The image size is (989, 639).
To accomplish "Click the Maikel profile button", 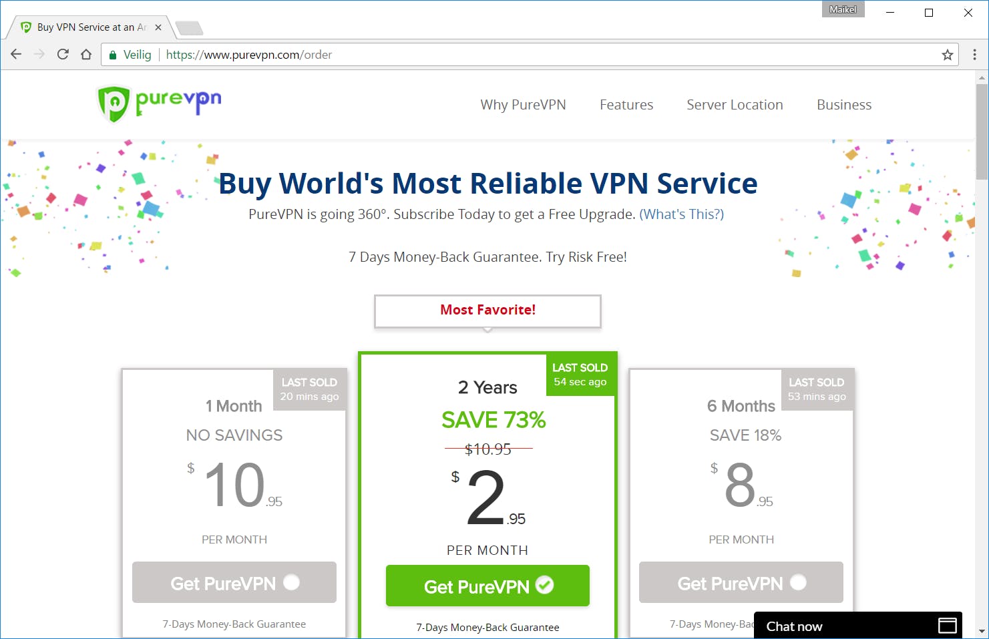I will click(x=843, y=9).
